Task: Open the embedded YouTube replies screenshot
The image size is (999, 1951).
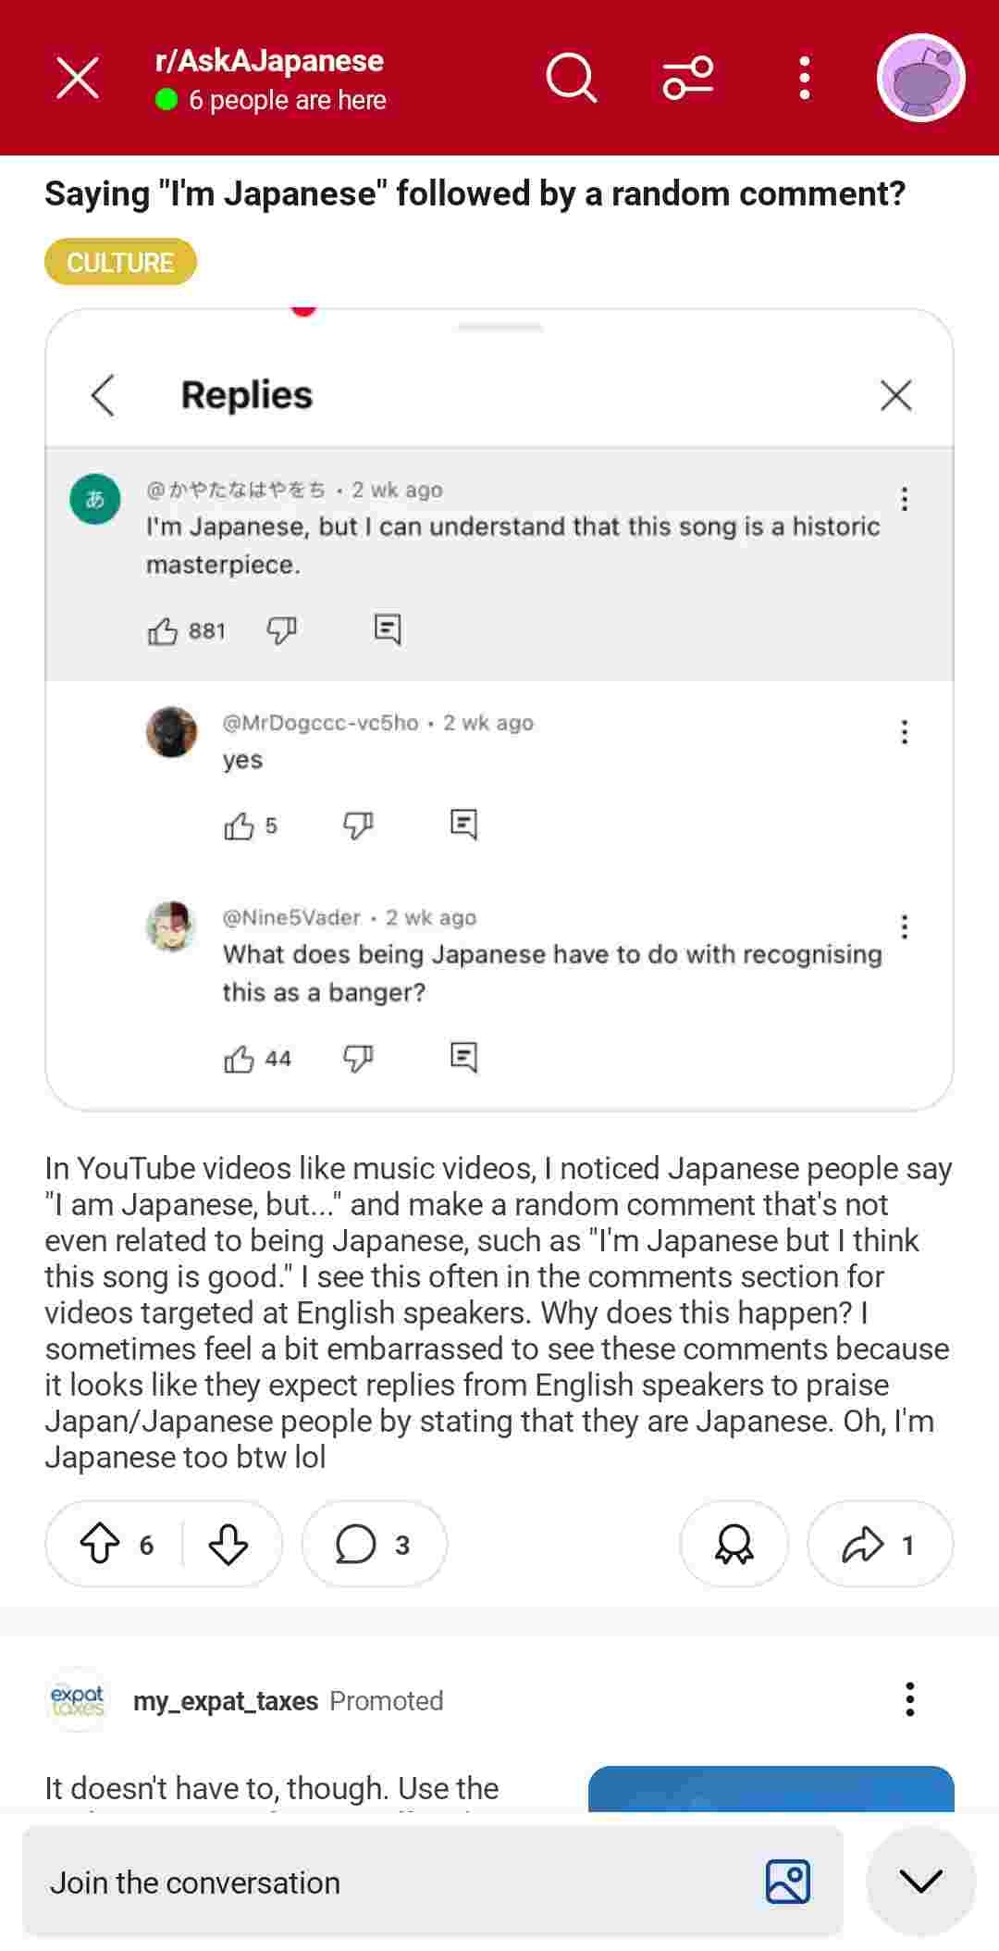Action: (499, 709)
